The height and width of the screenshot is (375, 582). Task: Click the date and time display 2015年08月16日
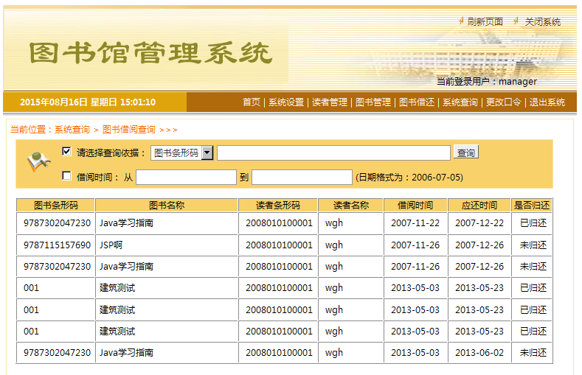(88, 102)
